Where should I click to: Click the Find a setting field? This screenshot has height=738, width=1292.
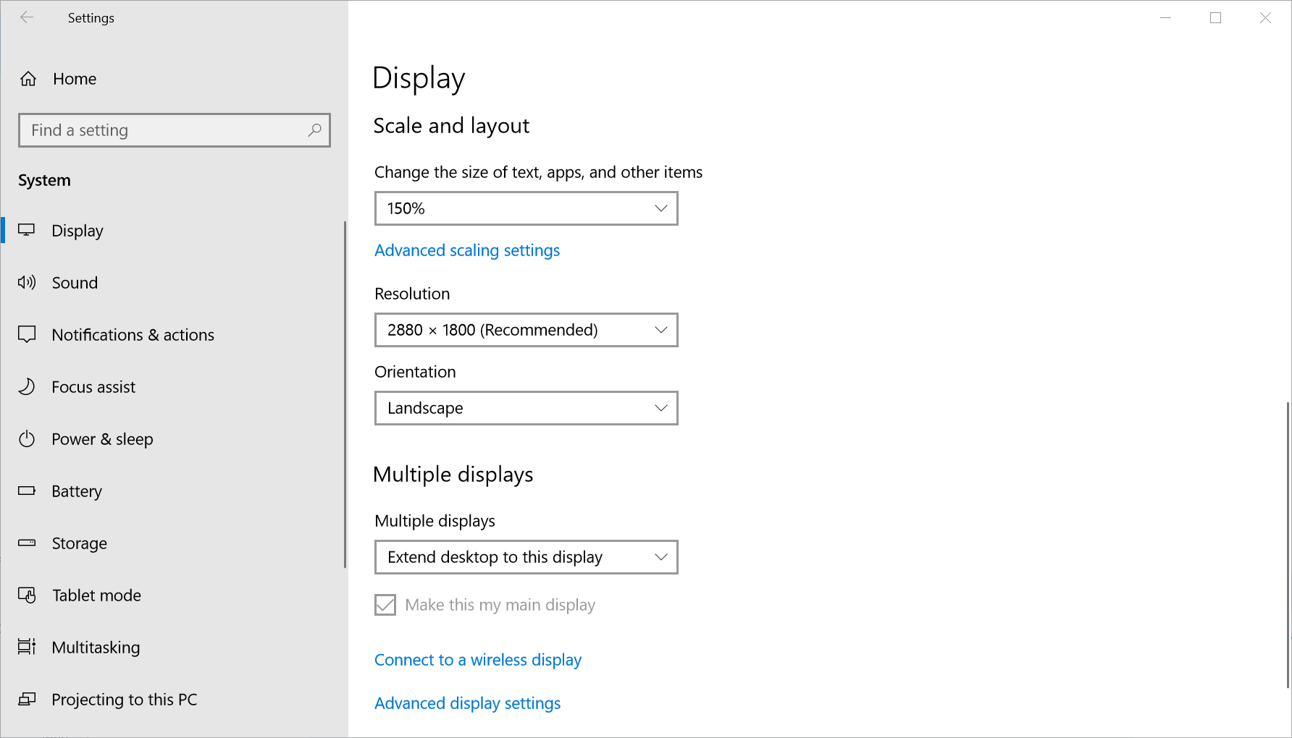pos(167,130)
